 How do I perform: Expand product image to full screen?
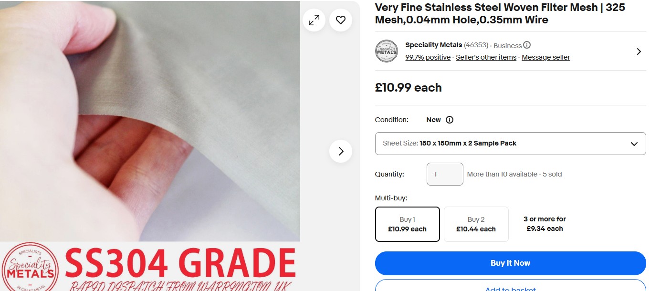314,20
